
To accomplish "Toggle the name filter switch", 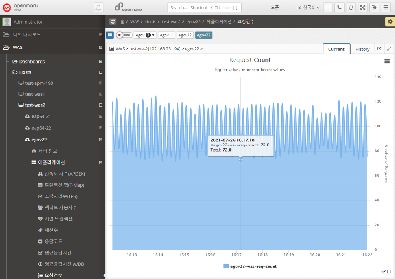I will tap(124, 35).
